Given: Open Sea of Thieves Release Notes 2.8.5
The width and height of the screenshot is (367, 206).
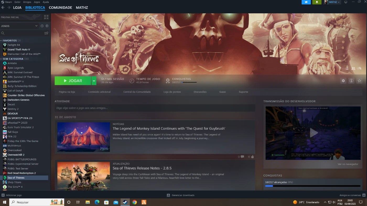Looking at the screenshot, I should tap(142, 168).
